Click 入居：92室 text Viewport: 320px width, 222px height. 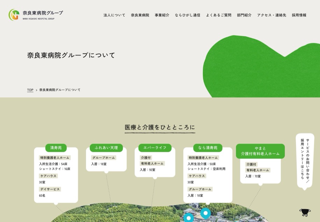(148, 170)
